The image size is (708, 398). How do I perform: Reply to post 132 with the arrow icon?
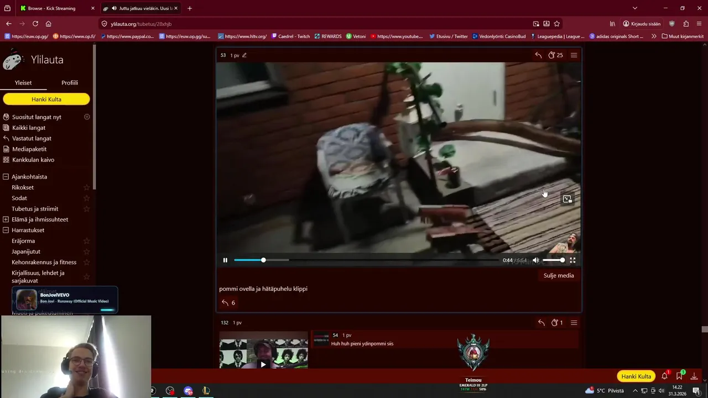coord(542,323)
